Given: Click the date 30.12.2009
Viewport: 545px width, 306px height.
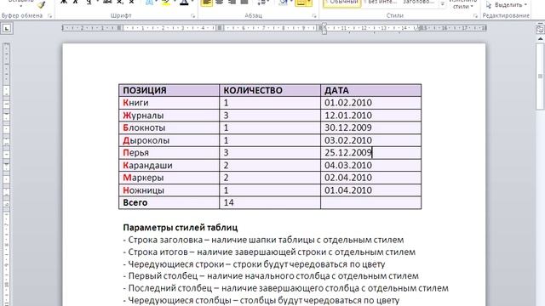Looking at the screenshot, I should (x=348, y=127).
